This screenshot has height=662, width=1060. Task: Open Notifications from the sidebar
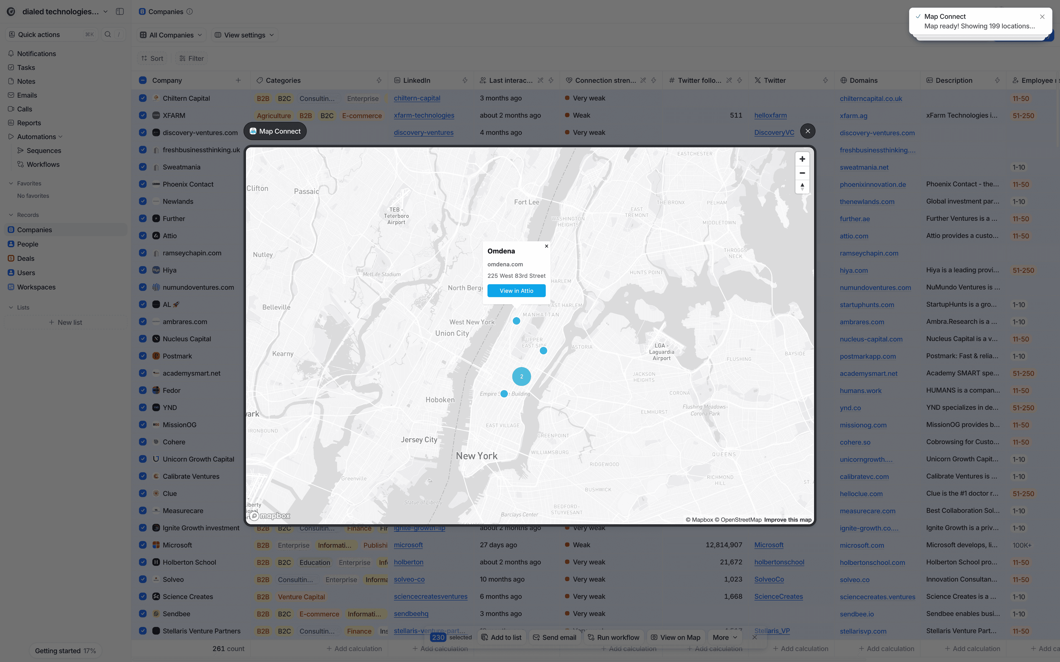[x=36, y=54]
